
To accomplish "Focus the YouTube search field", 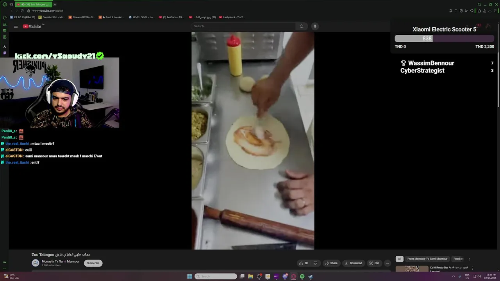I will (x=244, y=26).
